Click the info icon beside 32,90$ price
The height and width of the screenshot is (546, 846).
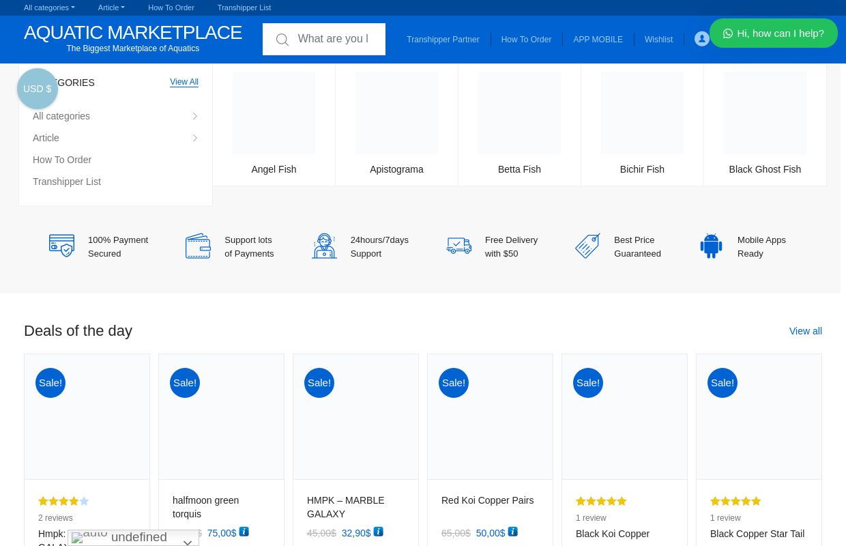(x=379, y=532)
